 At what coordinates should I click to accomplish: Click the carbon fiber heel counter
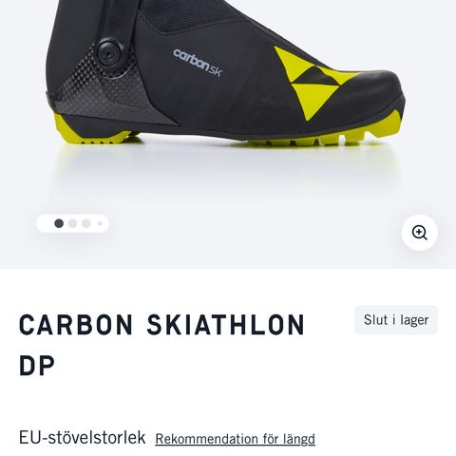[x=104, y=92]
